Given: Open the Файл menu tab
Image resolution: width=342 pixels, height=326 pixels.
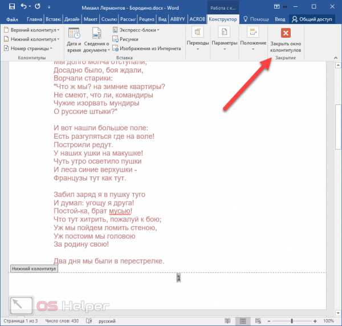Looking at the screenshot, I should coord(12,19).
